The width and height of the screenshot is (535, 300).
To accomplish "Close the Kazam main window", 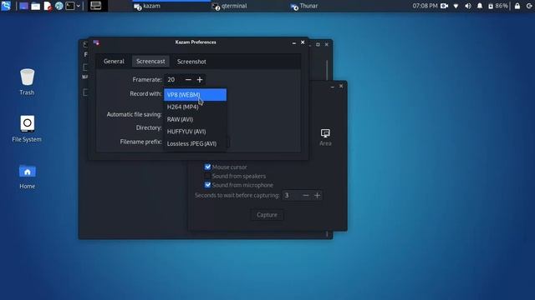I will coord(341,86).
